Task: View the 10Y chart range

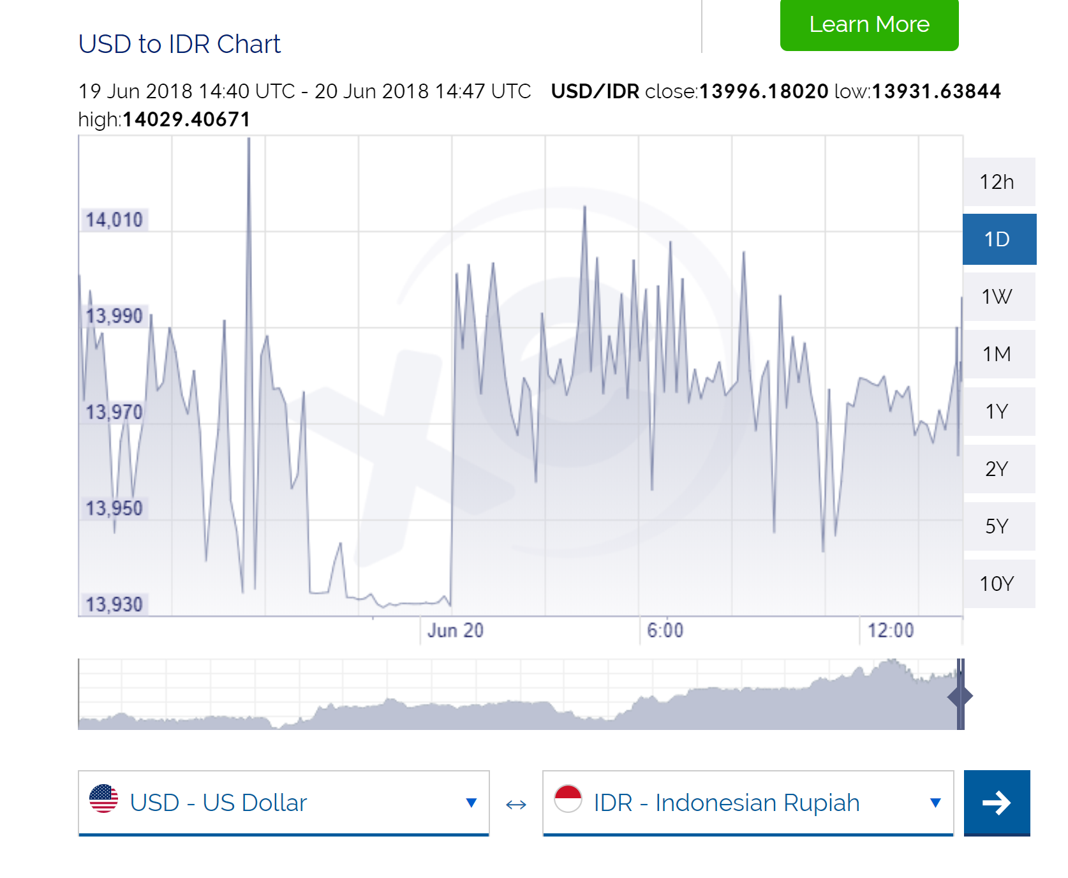Action: (998, 584)
